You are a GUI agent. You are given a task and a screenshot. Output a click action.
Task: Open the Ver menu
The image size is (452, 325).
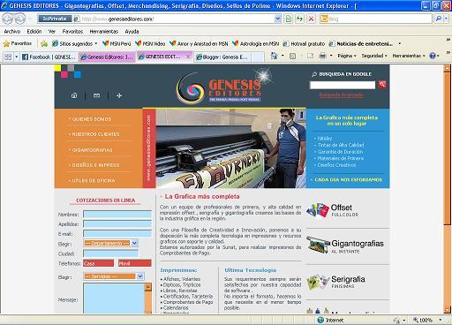pyautogui.click(x=52, y=32)
